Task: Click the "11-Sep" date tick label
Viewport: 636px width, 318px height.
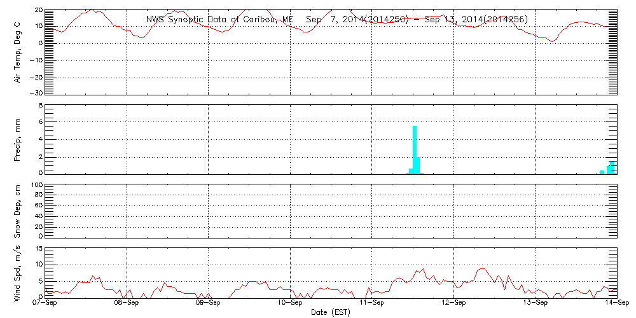Action: tap(371, 304)
